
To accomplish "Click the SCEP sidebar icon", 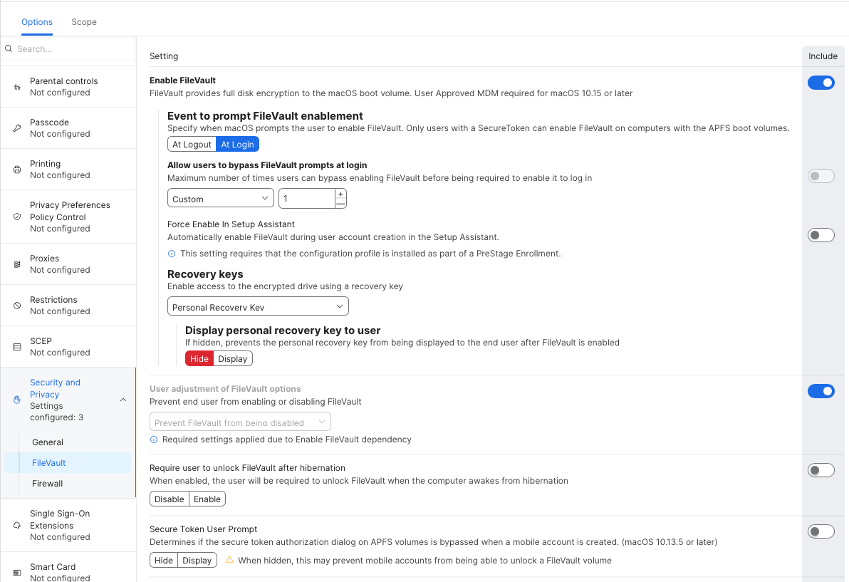I will click(x=17, y=347).
